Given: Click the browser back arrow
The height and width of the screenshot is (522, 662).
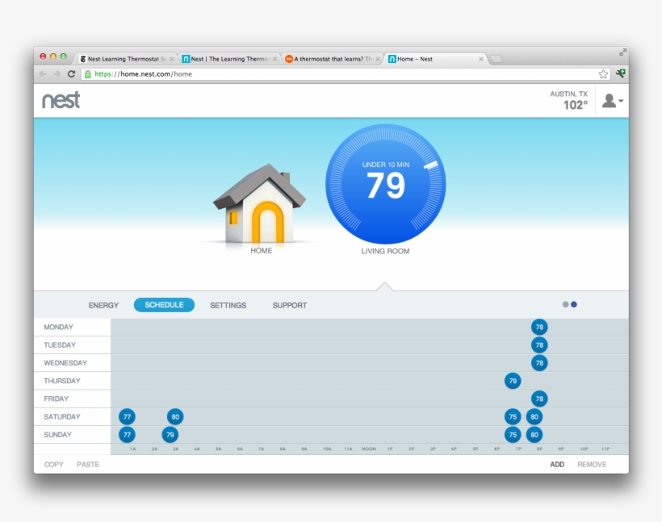Looking at the screenshot, I should tap(43, 74).
